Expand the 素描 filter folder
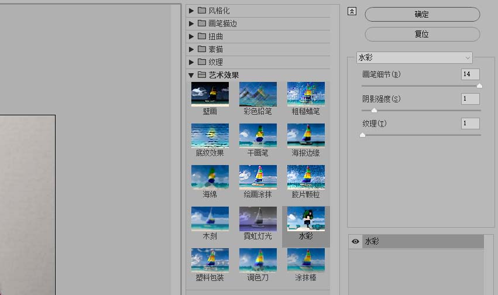Image resolution: width=498 pixels, height=295 pixels. pyautogui.click(x=191, y=49)
